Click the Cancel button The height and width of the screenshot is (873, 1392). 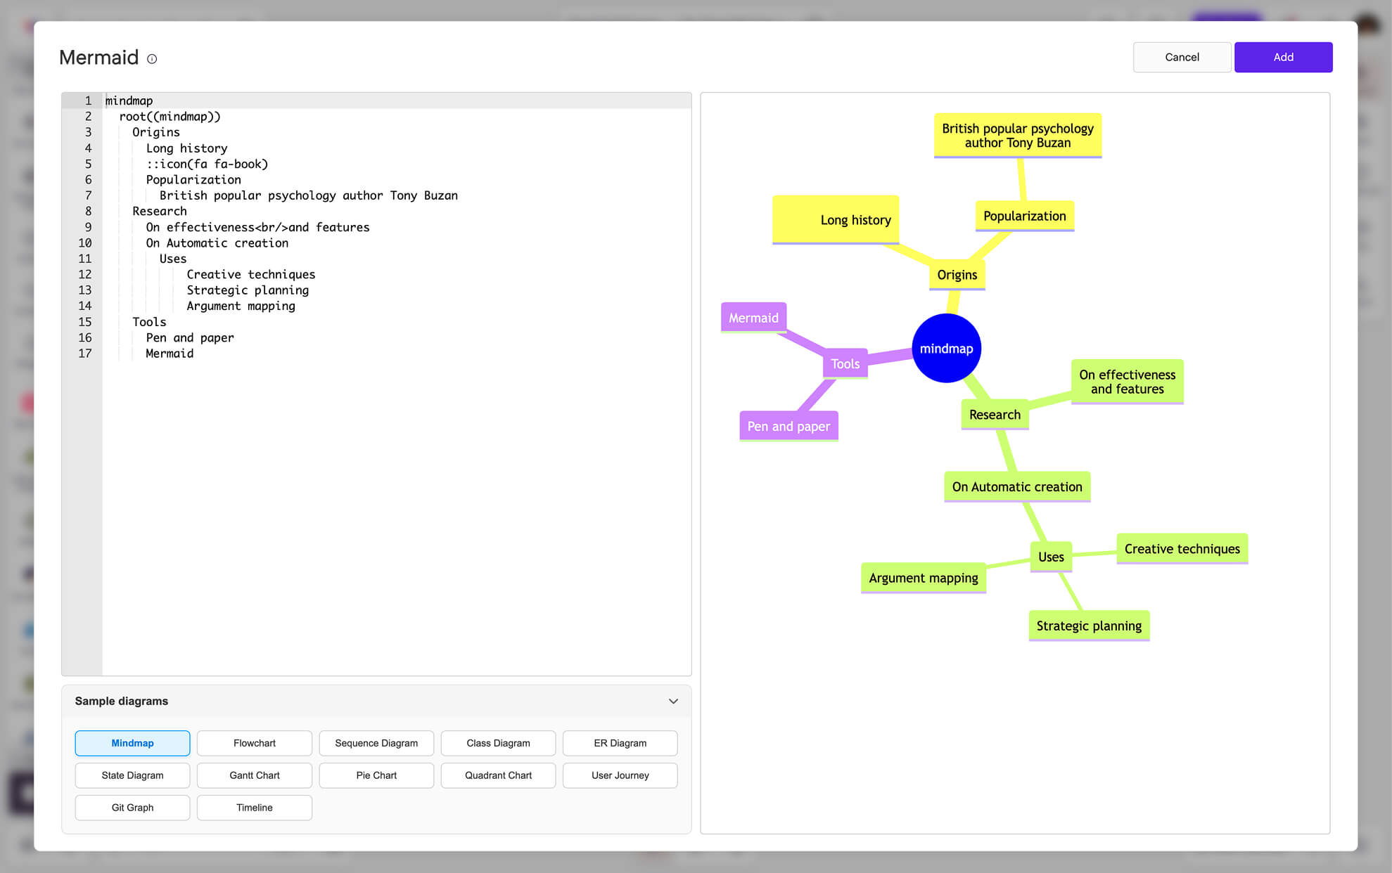pos(1182,57)
